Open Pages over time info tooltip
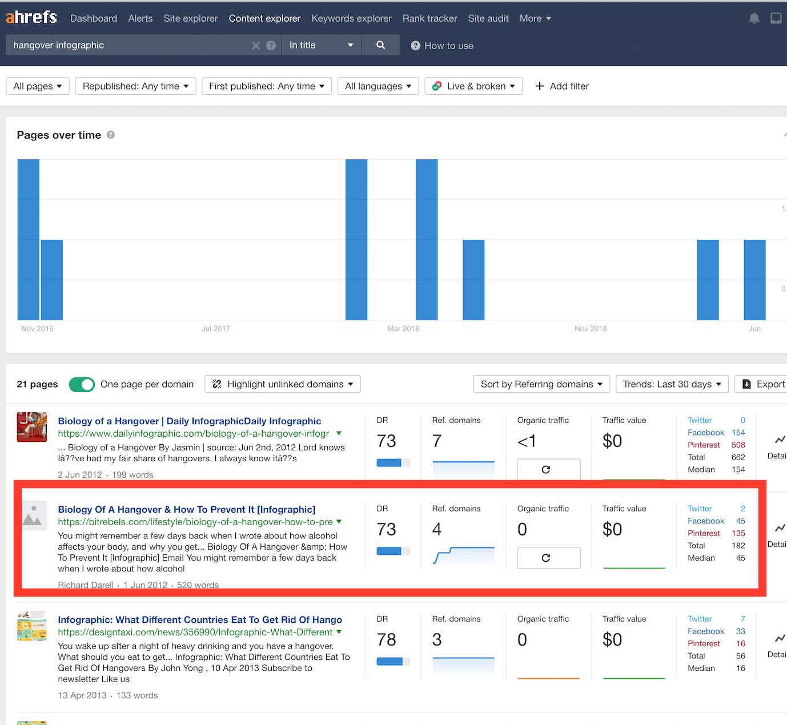787x725 pixels. coord(111,135)
